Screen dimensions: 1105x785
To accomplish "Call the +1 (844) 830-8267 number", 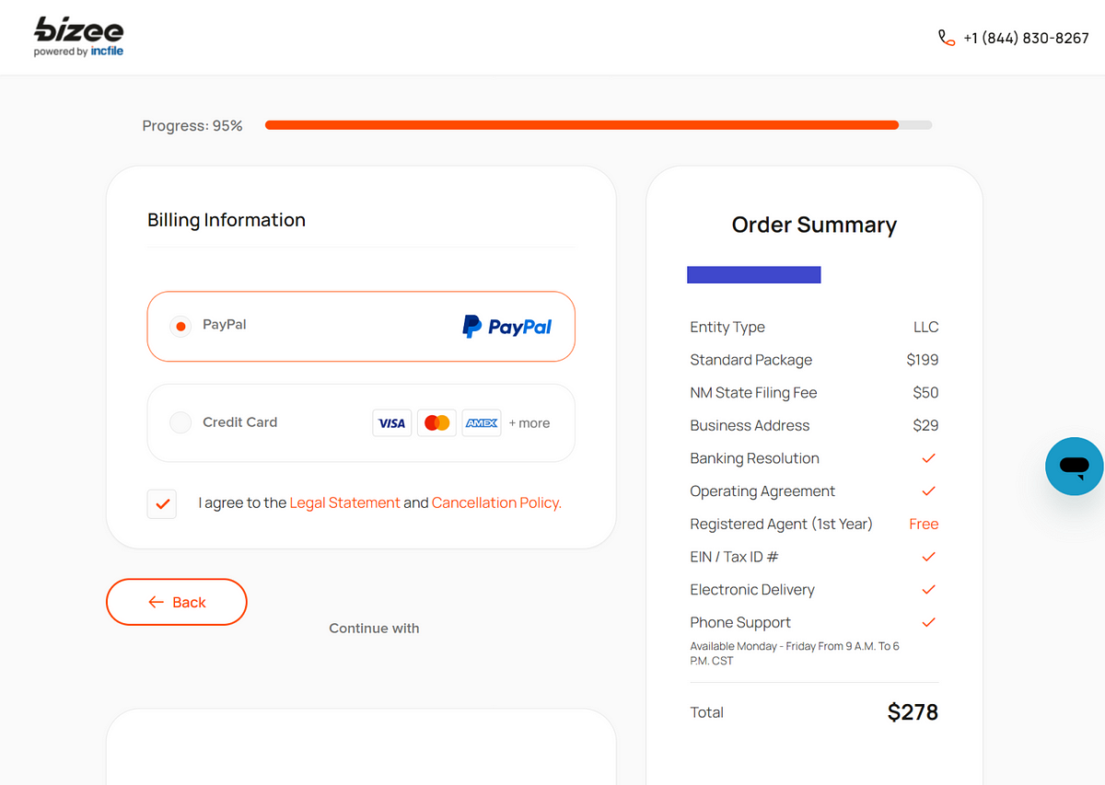I will click(x=1026, y=38).
